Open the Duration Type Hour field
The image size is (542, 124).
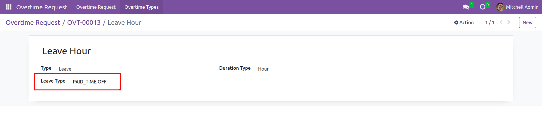(263, 69)
